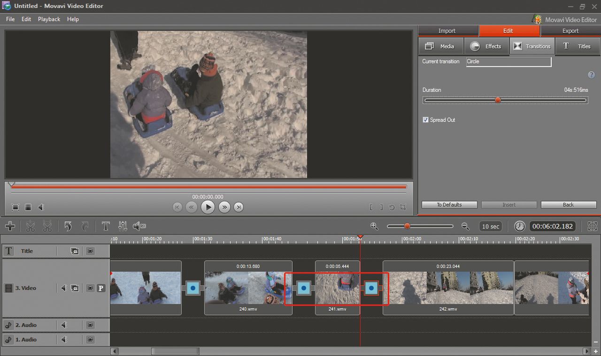Toggle the overlay icon on Title track
The height and width of the screenshot is (356, 601).
pyautogui.click(x=75, y=251)
